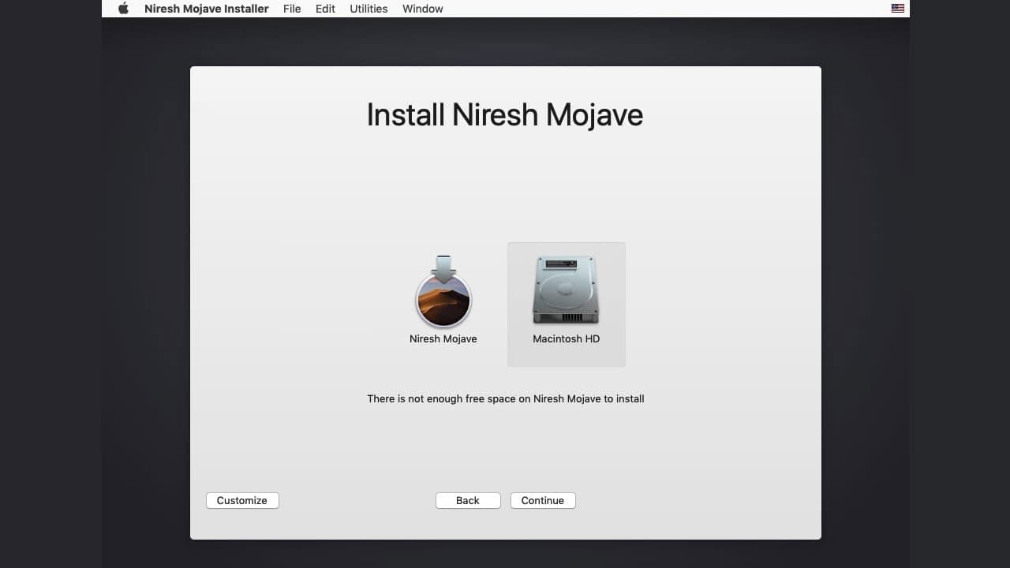Screen dimensions: 1010x568
Task: Open the Window menu
Action: [x=422, y=9]
